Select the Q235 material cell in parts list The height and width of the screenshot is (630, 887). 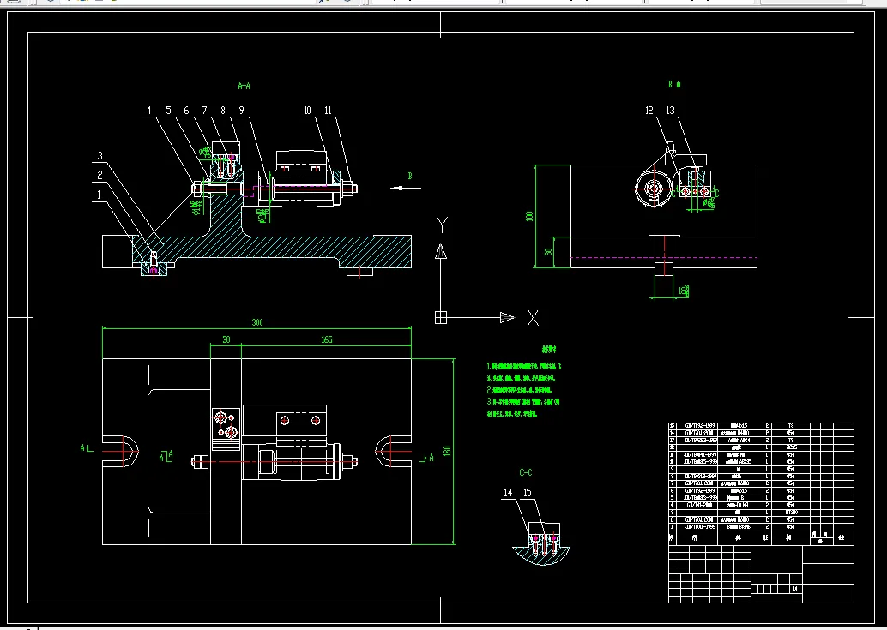(x=791, y=447)
